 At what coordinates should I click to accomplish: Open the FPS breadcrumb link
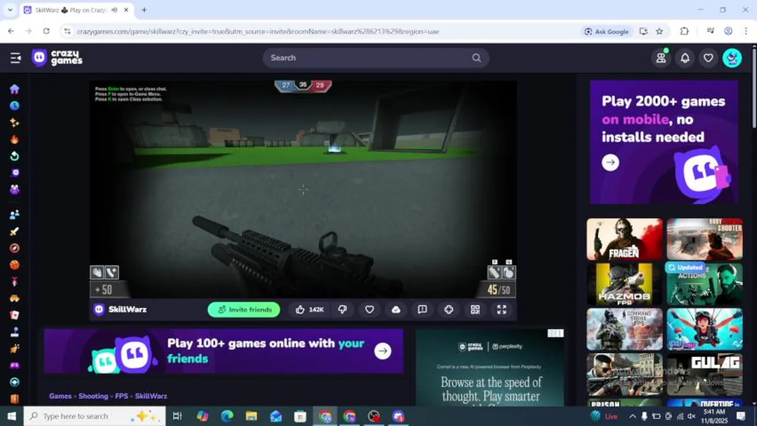tap(121, 396)
